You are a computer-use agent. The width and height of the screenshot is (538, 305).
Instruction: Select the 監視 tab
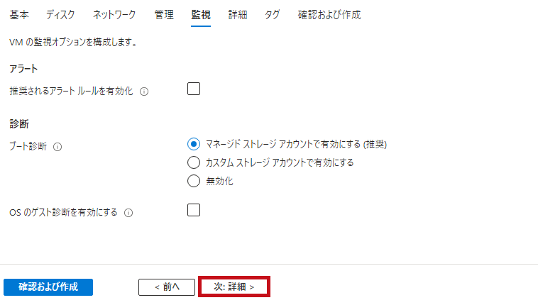pos(201,15)
